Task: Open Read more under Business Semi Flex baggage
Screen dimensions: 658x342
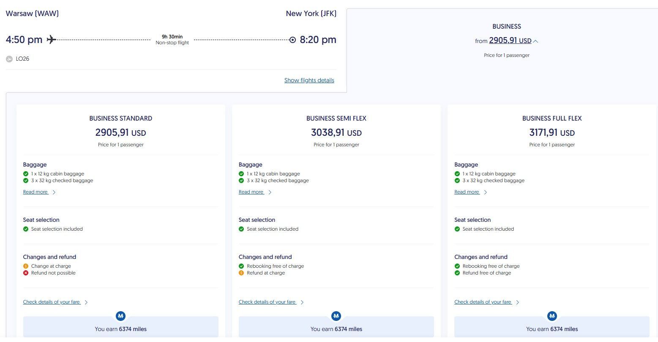Action: coord(251,192)
